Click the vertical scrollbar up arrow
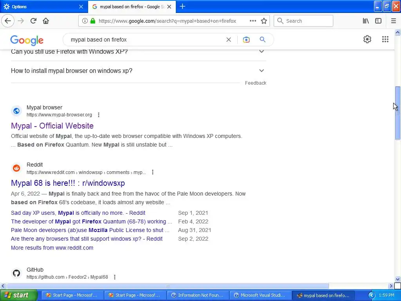 pos(397,32)
